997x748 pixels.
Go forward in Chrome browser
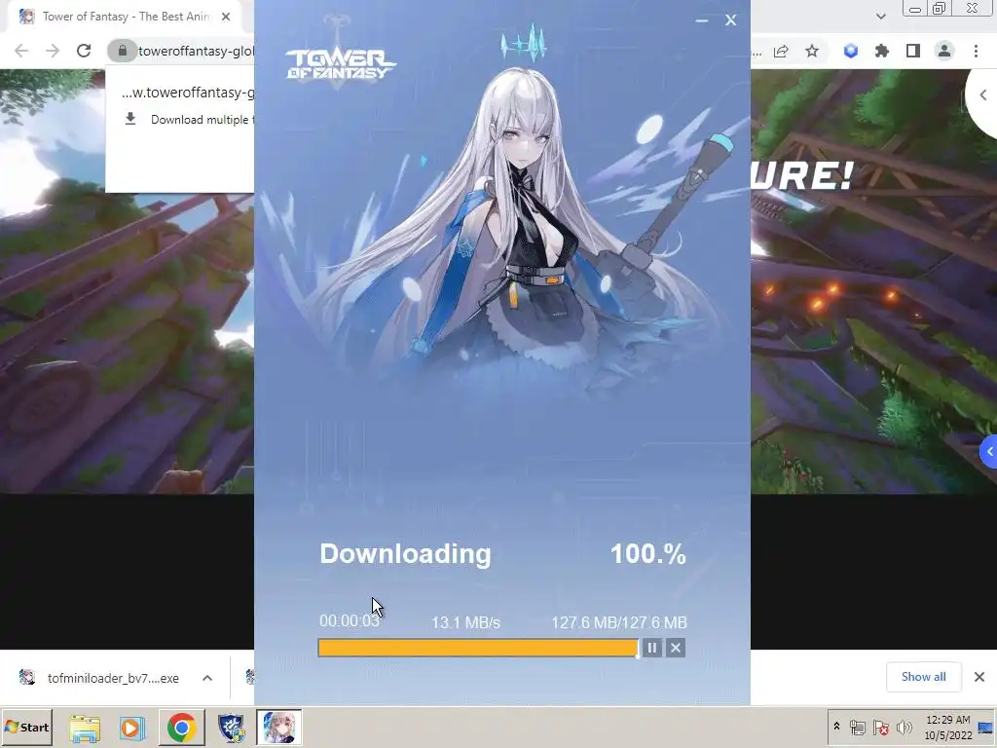[x=53, y=51]
